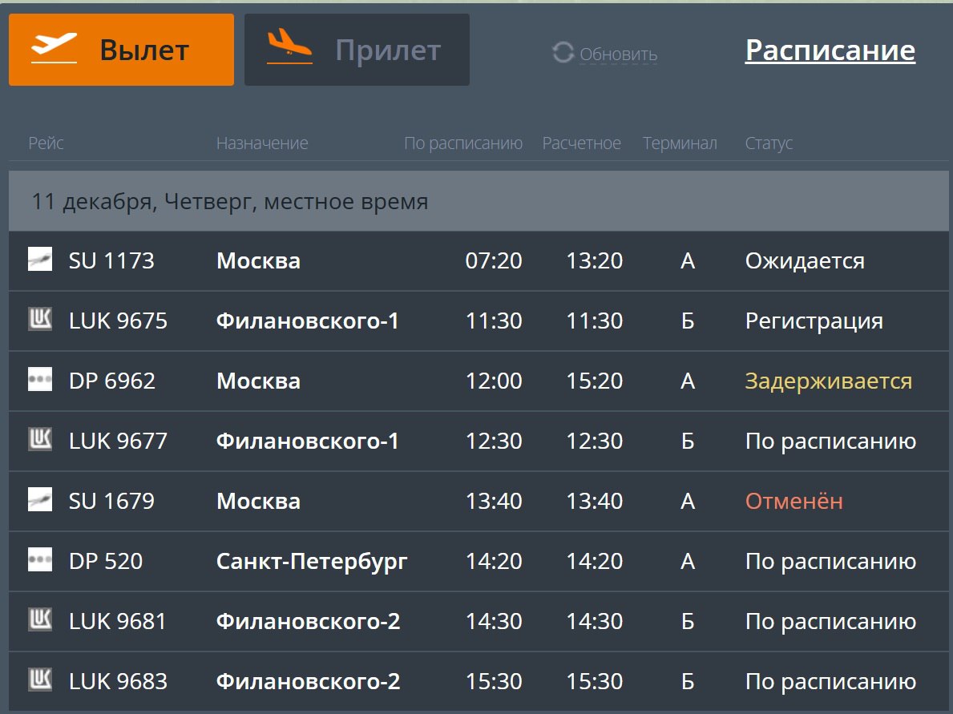This screenshot has height=714, width=953.
Task: Click the Aeroflot logo beside SU 1679
Action: (x=40, y=500)
